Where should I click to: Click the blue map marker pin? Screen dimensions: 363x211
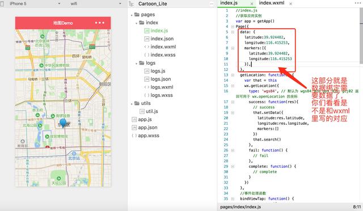[x=63, y=123]
